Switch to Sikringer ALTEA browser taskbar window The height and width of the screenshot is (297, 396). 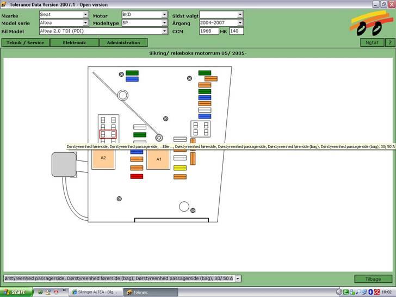point(96,292)
